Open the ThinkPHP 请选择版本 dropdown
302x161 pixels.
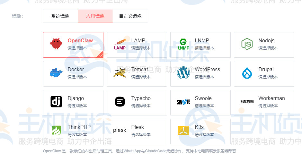(77, 135)
